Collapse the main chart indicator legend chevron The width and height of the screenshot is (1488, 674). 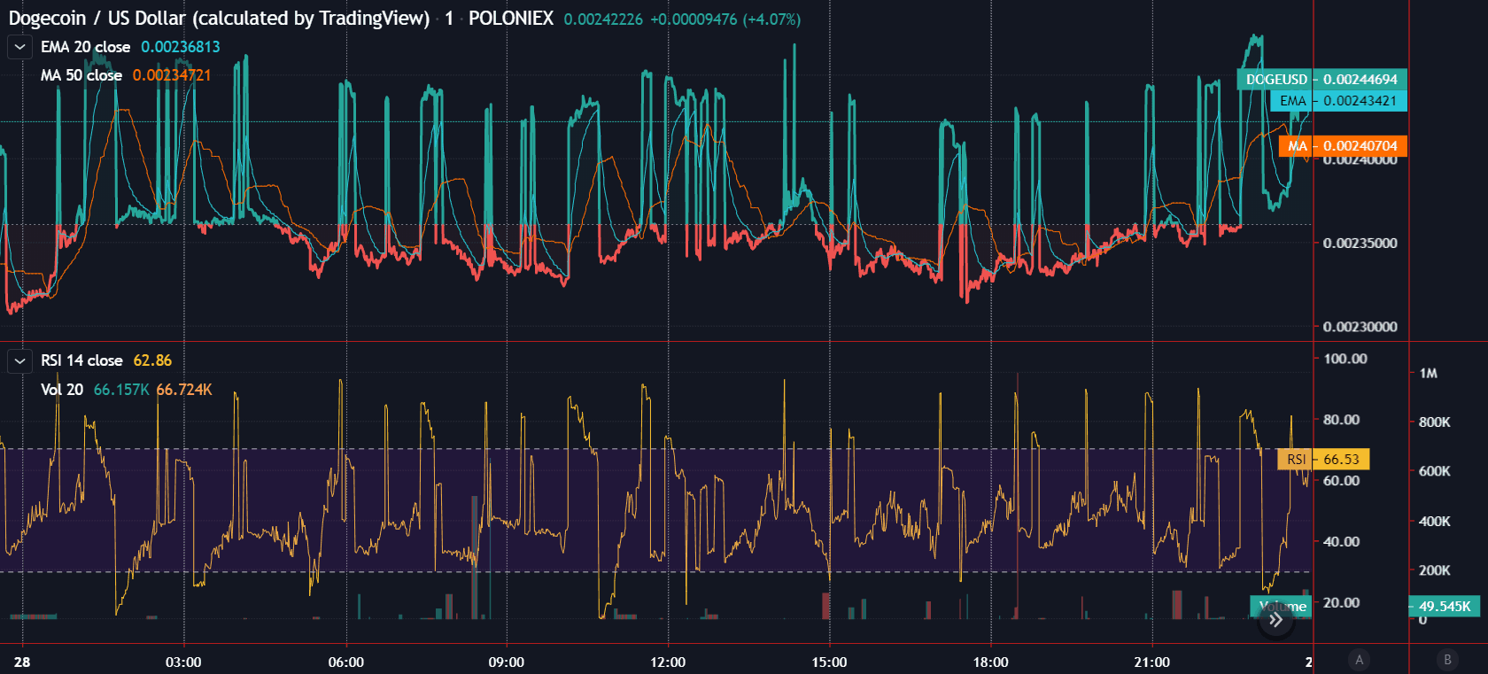tap(19, 46)
